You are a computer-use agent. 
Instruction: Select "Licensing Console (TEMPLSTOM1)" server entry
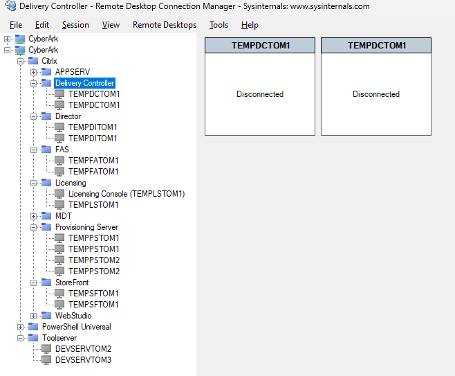click(x=127, y=194)
